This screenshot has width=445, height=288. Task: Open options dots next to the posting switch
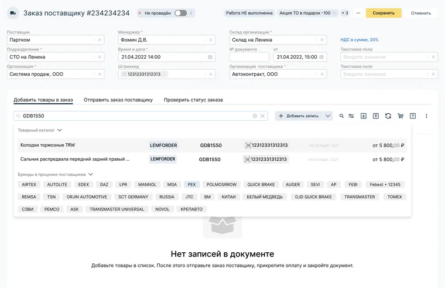coord(191,13)
